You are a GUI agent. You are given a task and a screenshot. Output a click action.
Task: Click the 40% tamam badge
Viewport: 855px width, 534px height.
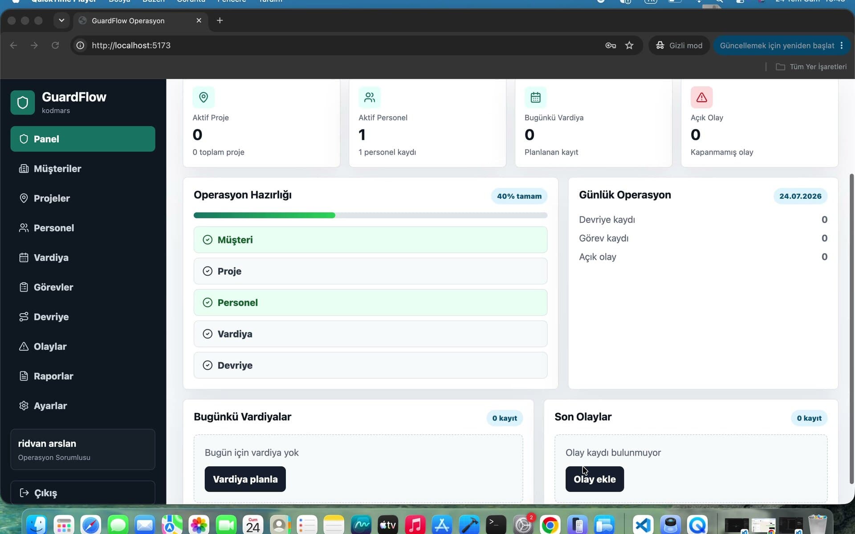click(x=519, y=196)
